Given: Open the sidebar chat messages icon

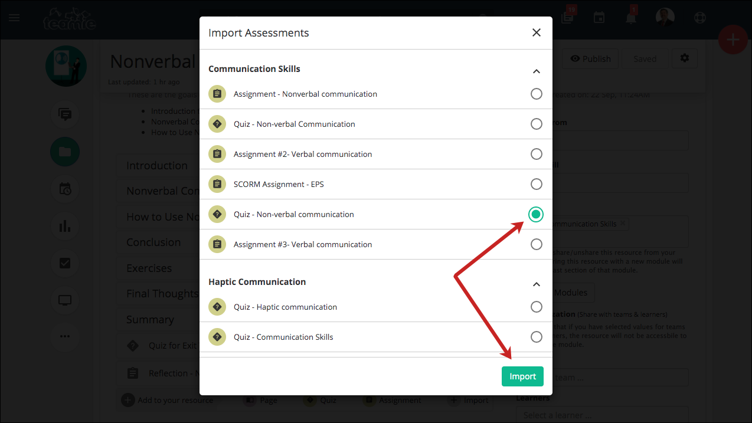Looking at the screenshot, I should coord(65,114).
